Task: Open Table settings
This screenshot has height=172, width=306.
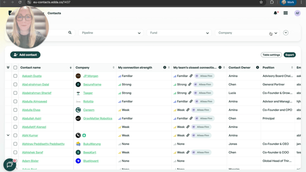Action: [x=271, y=55]
